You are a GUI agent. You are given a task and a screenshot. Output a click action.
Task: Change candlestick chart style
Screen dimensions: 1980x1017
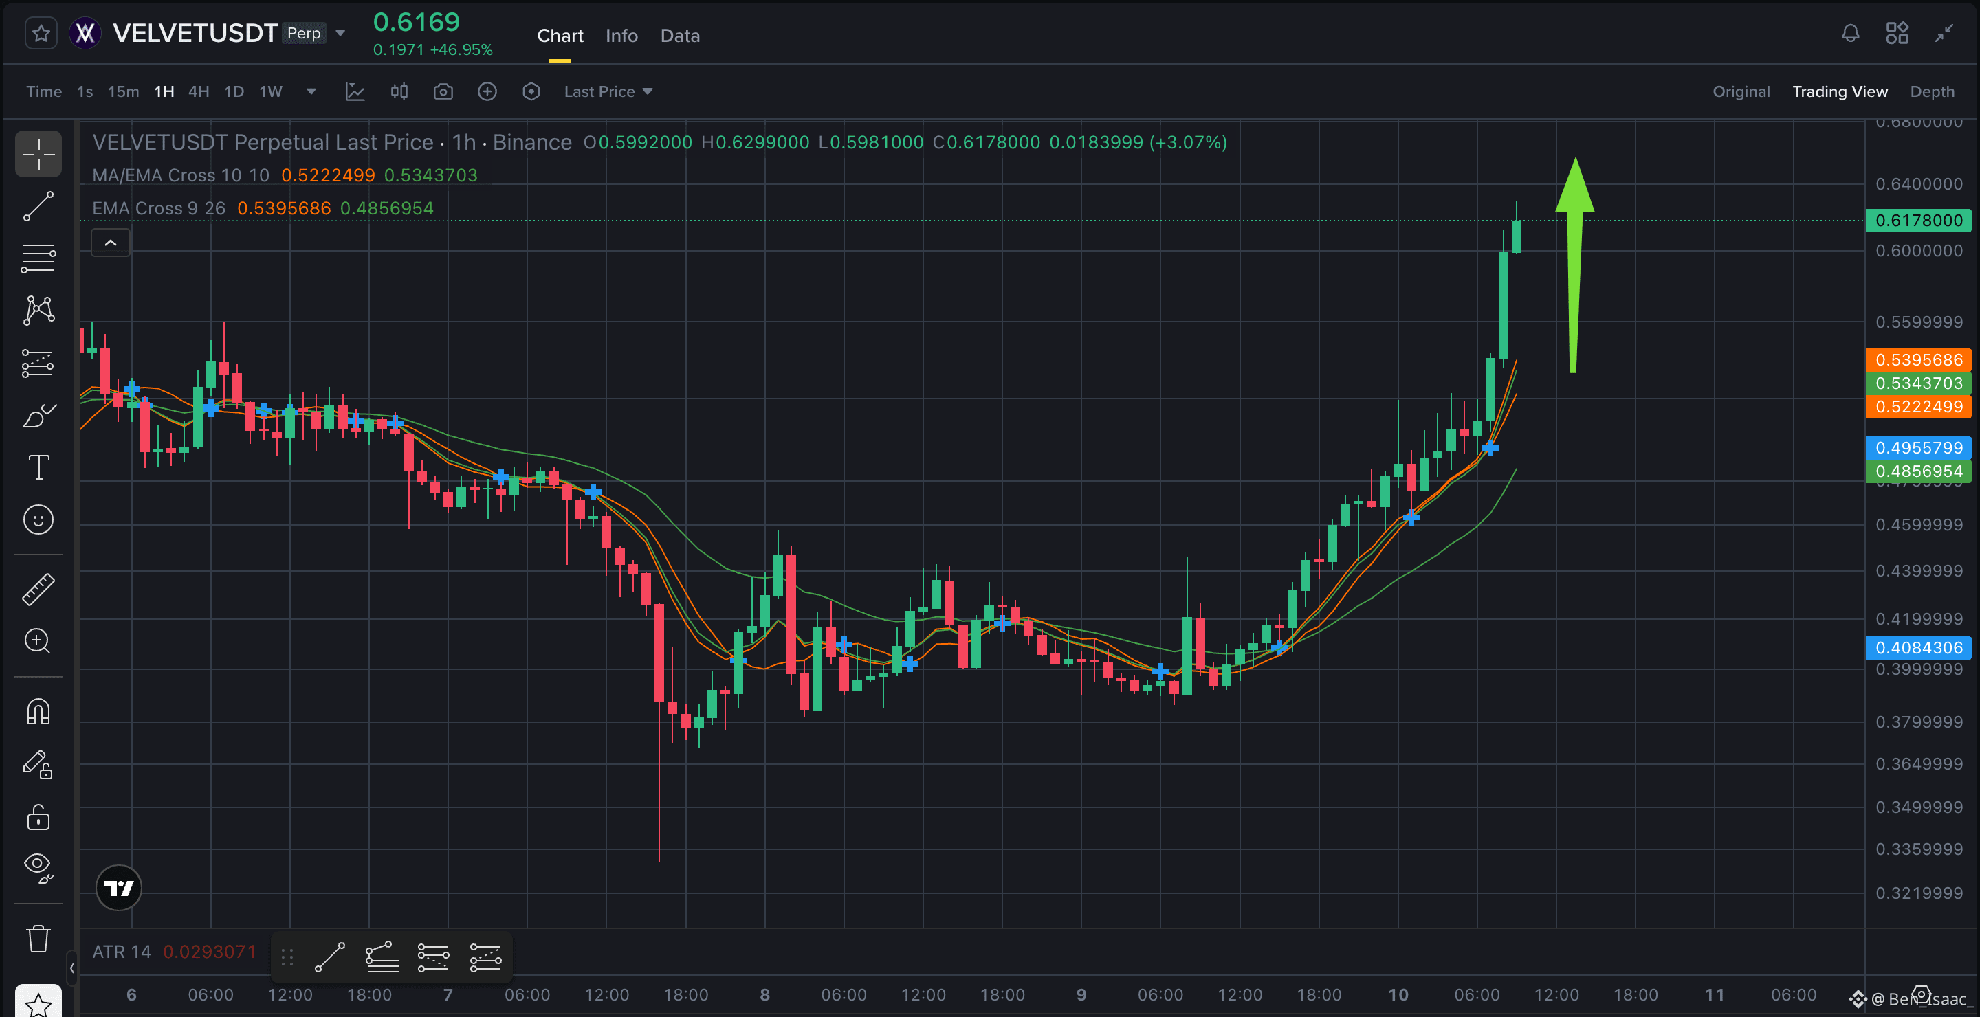pos(399,91)
